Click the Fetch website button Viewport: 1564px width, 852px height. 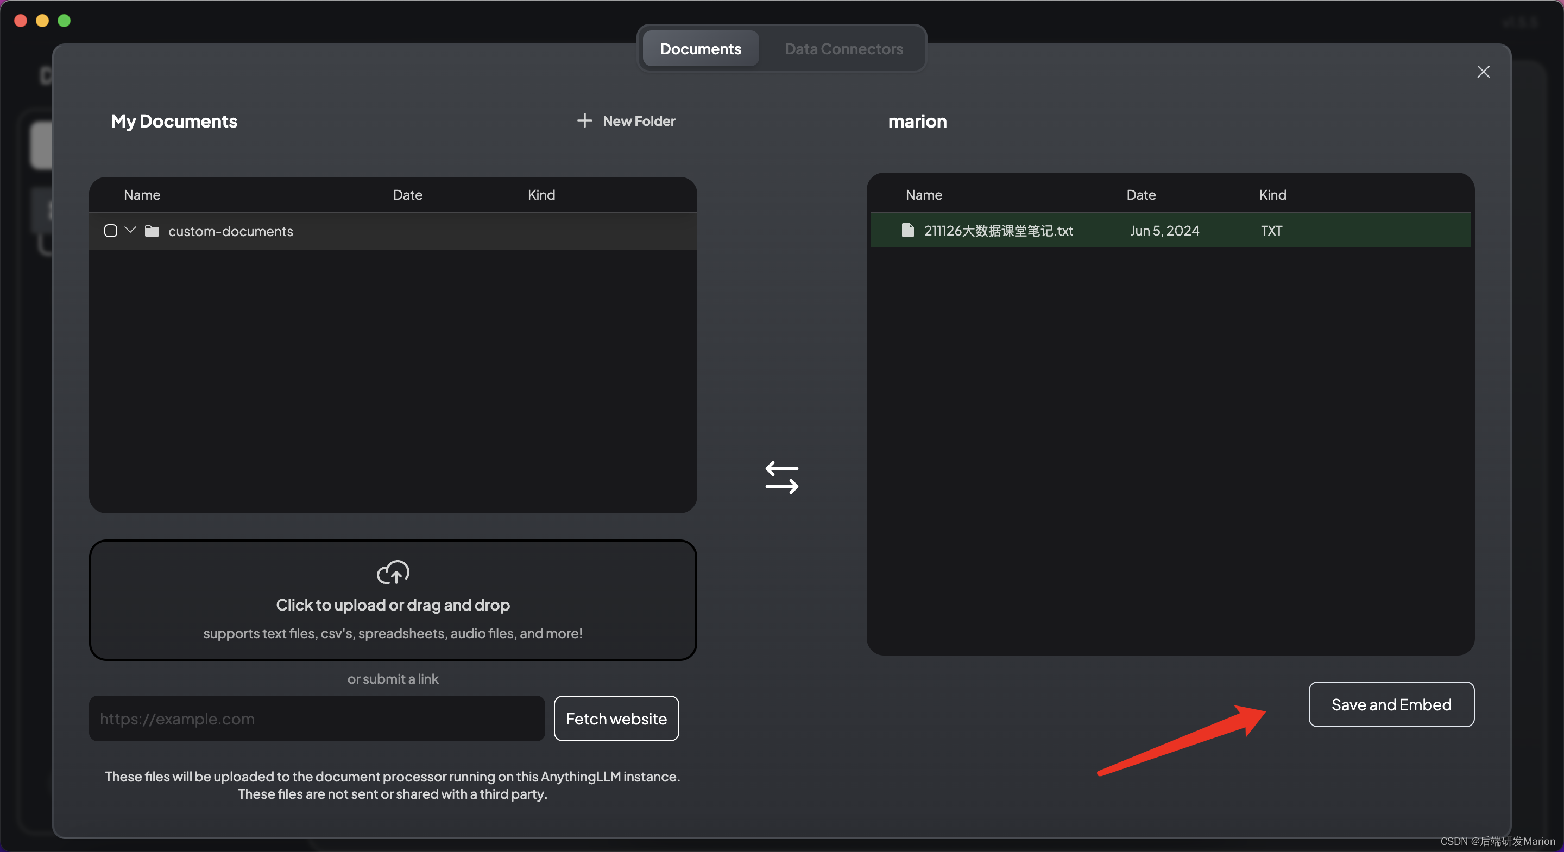(x=616, y=719)
